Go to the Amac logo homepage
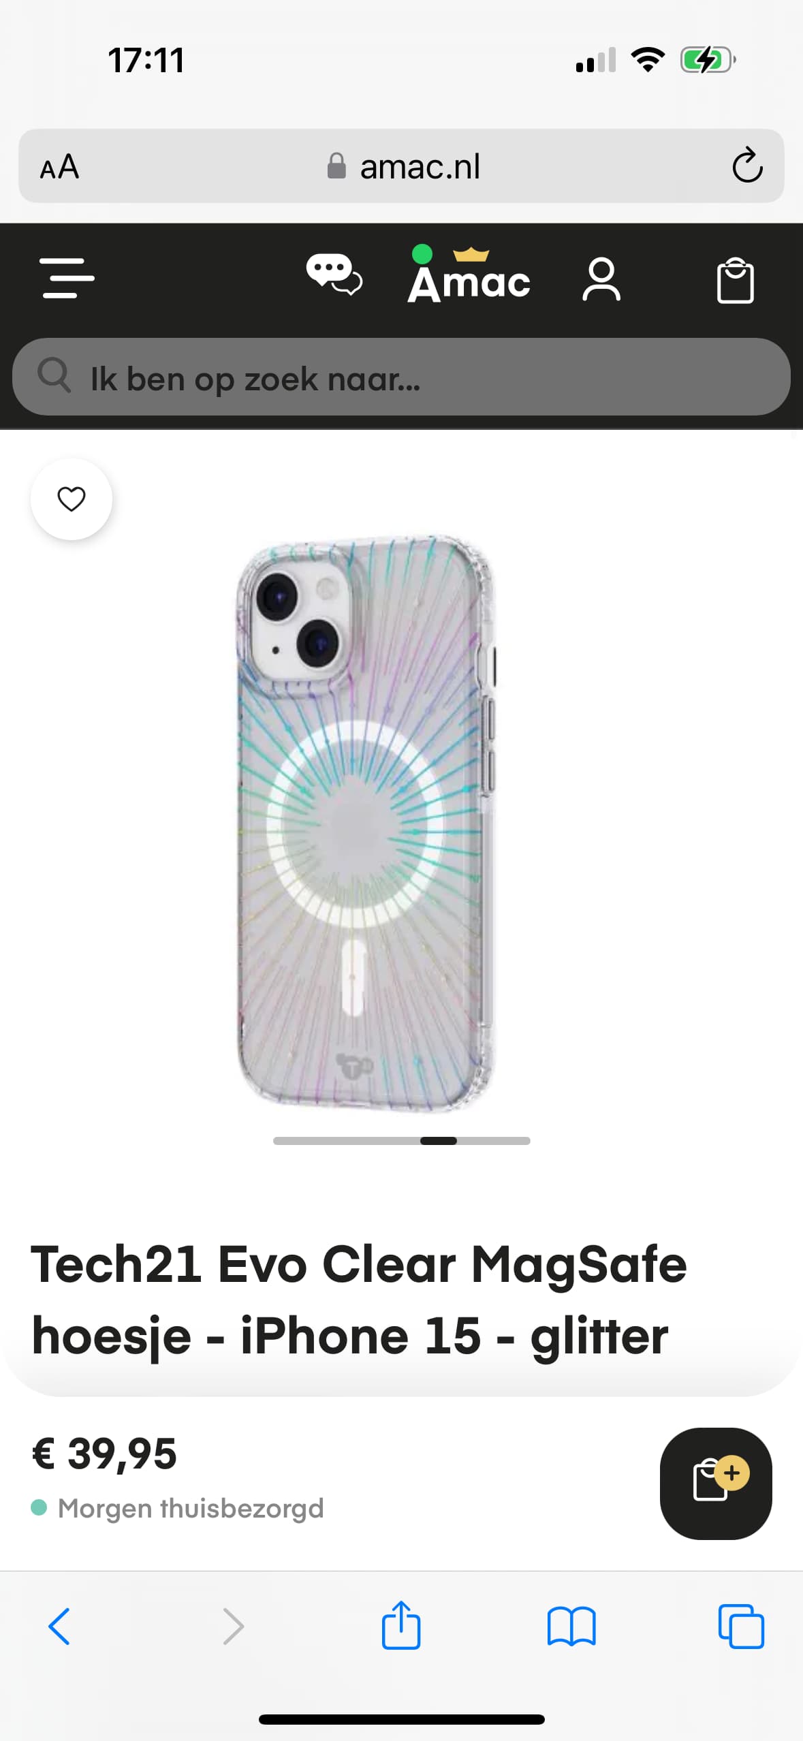 [469, 275]
